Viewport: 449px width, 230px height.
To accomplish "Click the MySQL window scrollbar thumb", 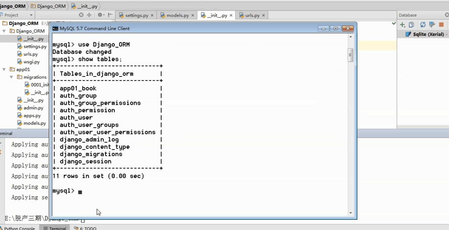I will point(351,55).
